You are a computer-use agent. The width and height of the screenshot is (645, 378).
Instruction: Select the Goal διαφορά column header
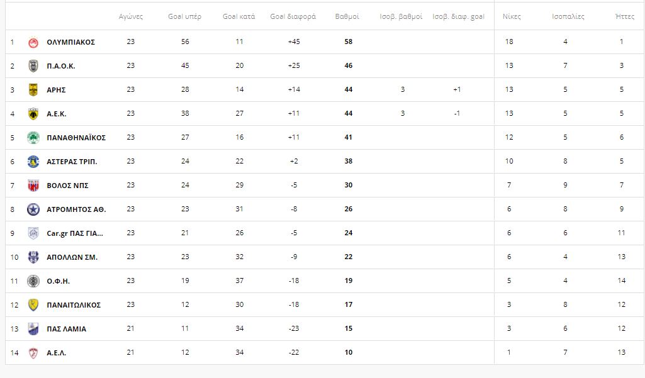coord(293,16)
